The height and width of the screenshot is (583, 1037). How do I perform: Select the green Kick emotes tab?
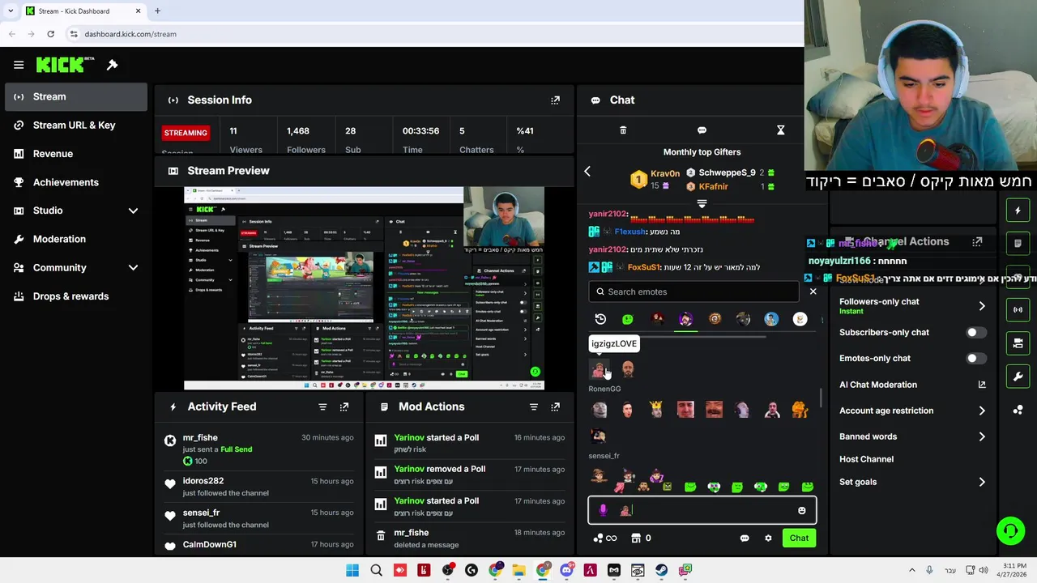(x=628, y=319)
